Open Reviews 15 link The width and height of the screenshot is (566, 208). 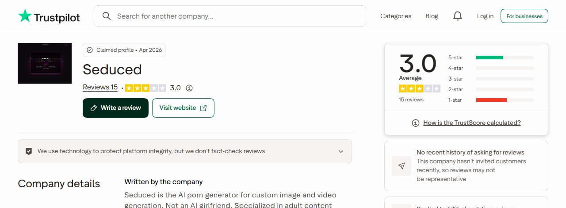click(x=100, y=87)
